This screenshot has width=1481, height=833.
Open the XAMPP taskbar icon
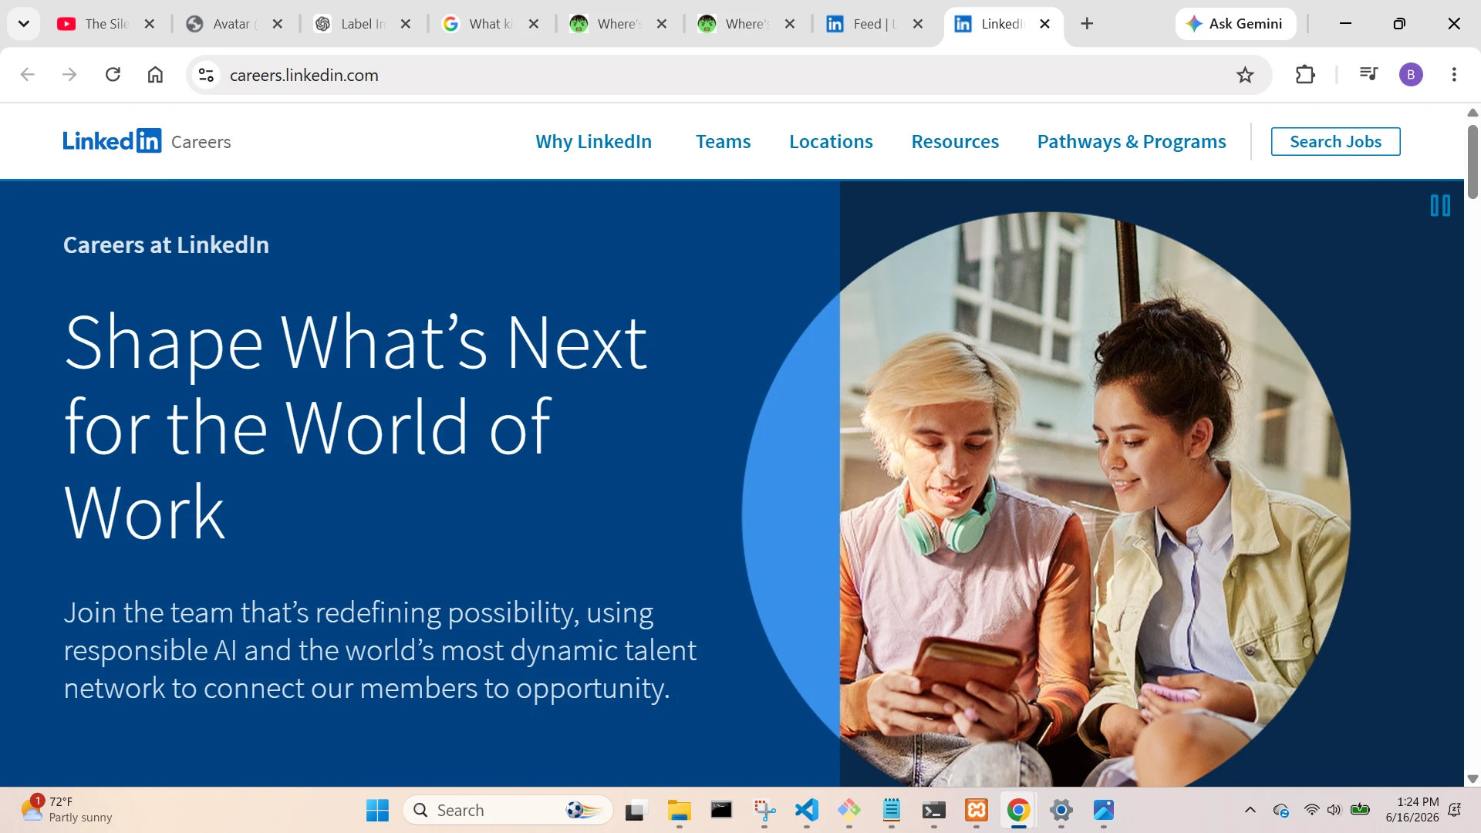click(x=977, y=810)
